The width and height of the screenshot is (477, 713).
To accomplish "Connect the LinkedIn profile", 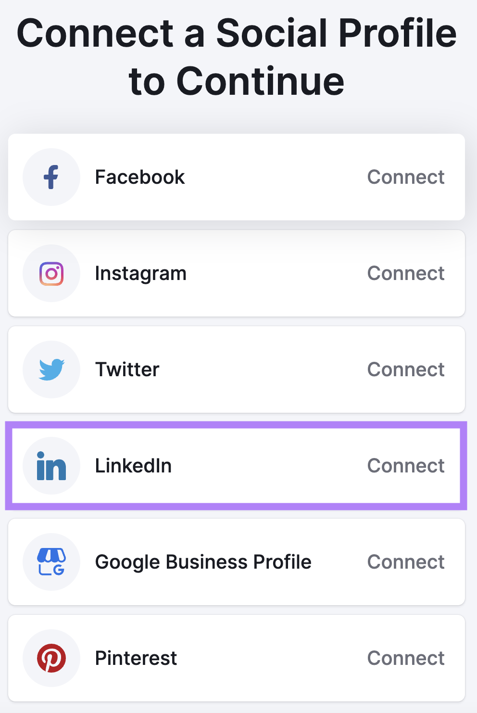I will (x=405, y=465).
